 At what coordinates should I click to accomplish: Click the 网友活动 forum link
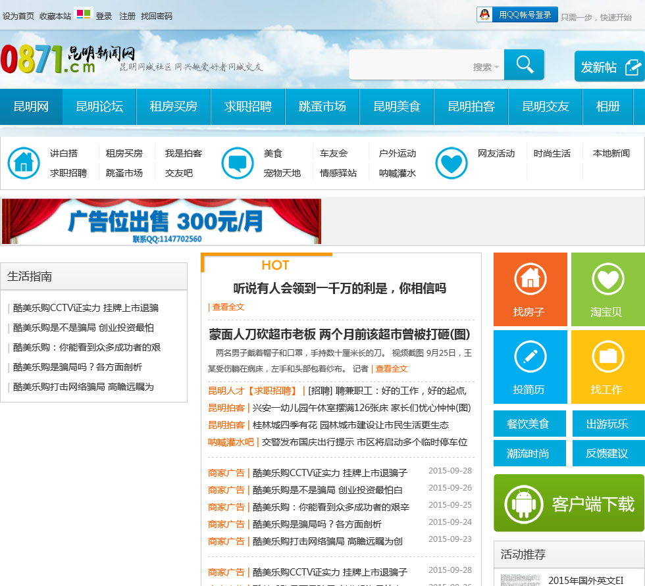tap(496, 153)
